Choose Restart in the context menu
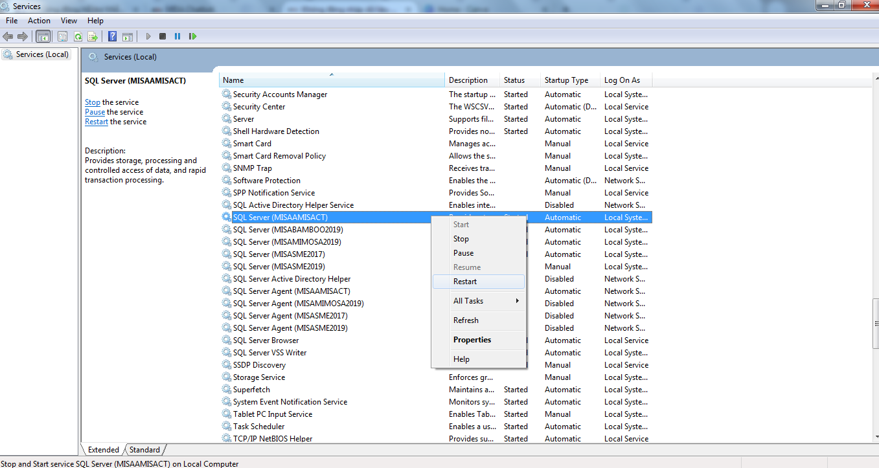Viewport: 879px width, 468px height. click(478, 282)
